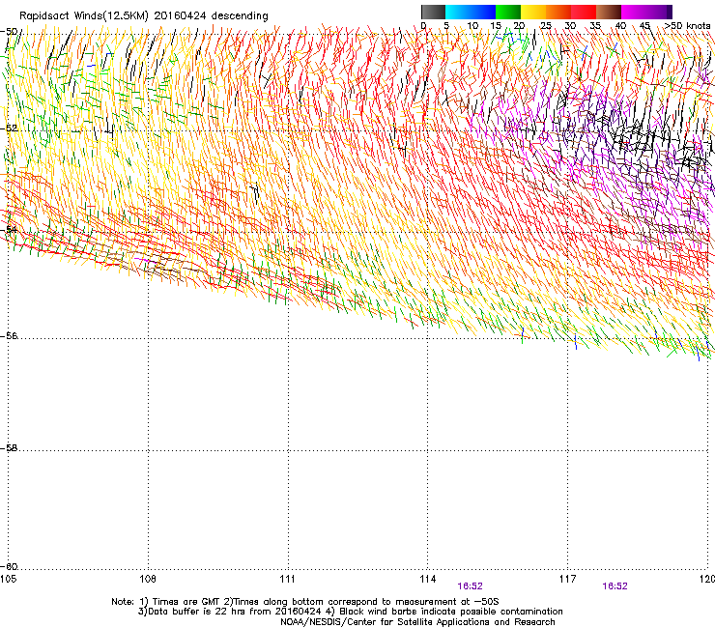
Task: Click the '-60' latitude axis label
Action: pyautogui.click(x=9, y=567)
